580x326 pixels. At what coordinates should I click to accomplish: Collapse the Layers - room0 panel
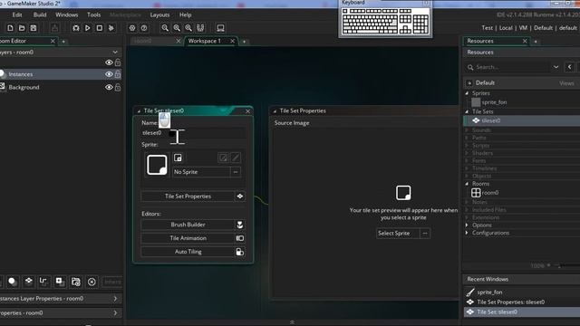115,53
